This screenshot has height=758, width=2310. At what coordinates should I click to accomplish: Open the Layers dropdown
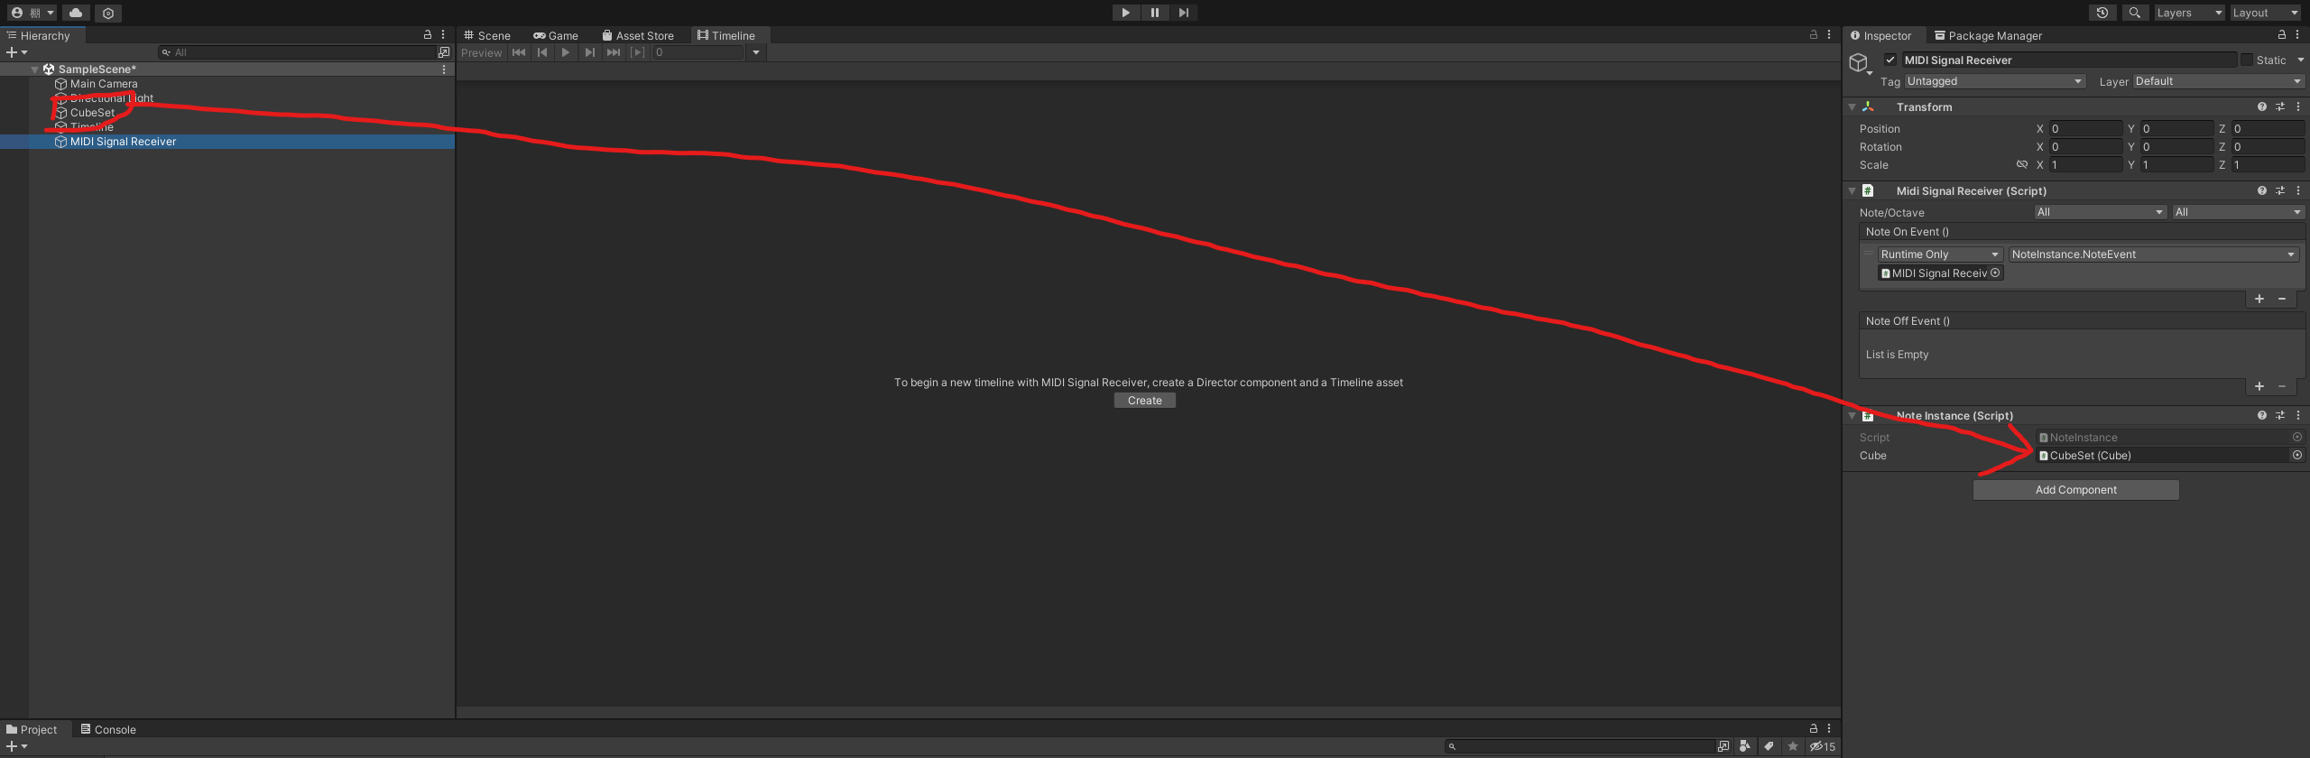[x=2189, y=13]
